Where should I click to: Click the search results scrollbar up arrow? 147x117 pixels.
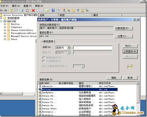pos(138,83)
